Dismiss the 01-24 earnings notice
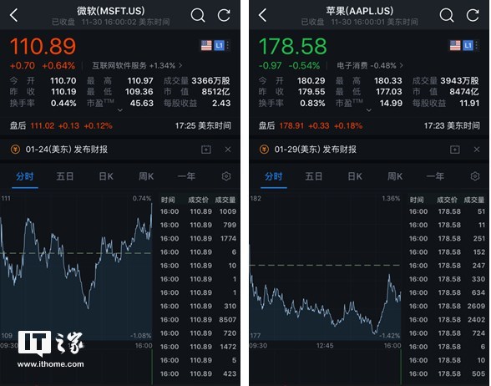Viewport: 491px width, 386px height. coord(228,150)
